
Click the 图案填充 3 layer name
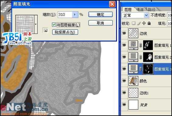(x=163, y=69)
